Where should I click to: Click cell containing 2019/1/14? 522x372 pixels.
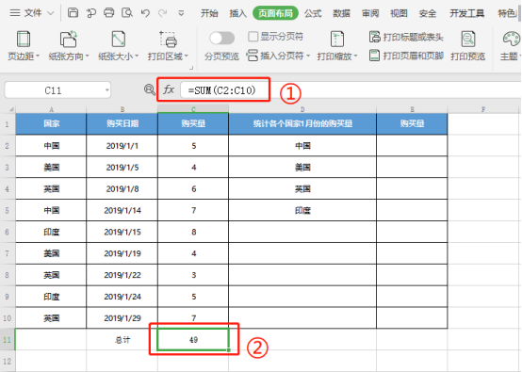[x=122, y=210]
